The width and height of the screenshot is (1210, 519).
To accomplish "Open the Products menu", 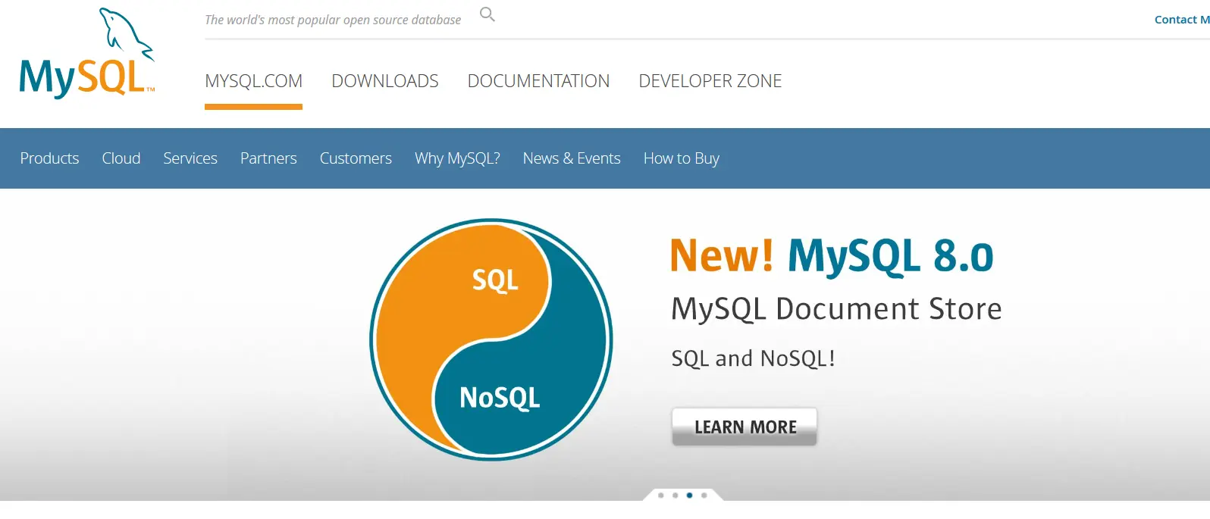I will point(49,158).
